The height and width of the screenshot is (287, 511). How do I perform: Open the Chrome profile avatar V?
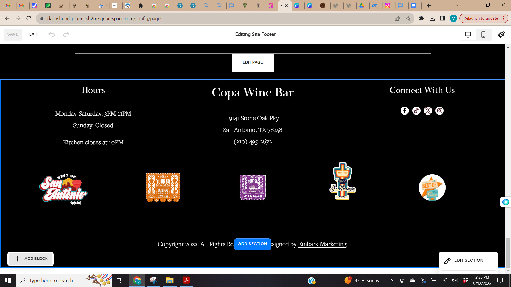tap(453, 18)
